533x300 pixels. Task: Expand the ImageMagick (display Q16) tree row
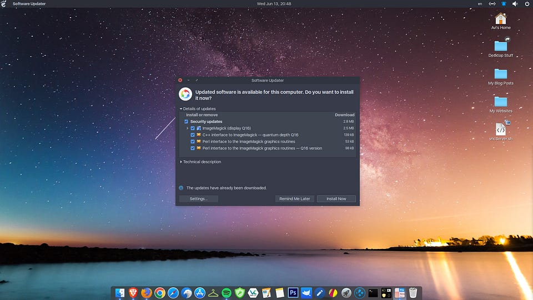(x=187, y=128)
